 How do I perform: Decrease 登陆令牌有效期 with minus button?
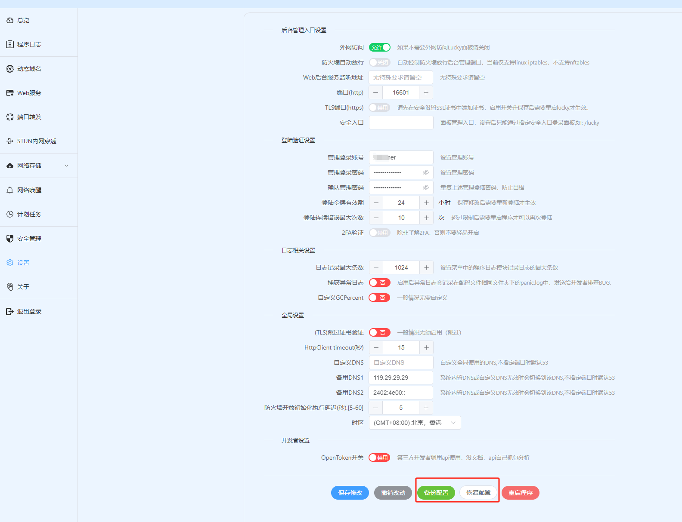[376, 203]
